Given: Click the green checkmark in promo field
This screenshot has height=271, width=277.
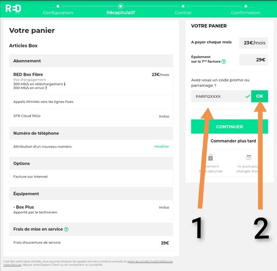Looking at the screenshot, I should click(x=247, y=96).
